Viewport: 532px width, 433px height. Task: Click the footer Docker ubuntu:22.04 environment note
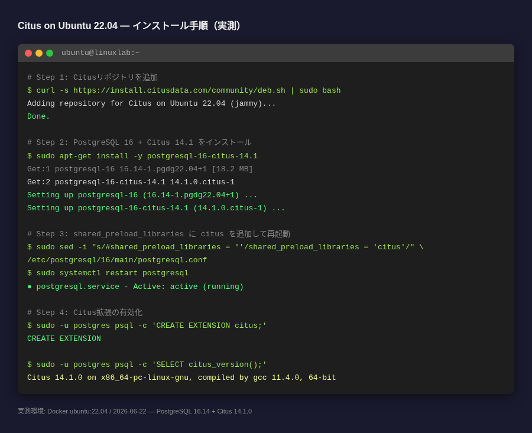(135, 411)
